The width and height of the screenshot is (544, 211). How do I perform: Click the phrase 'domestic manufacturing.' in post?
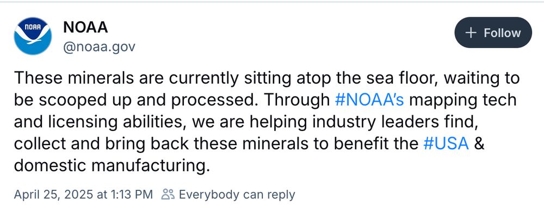[x=112, y=166]
